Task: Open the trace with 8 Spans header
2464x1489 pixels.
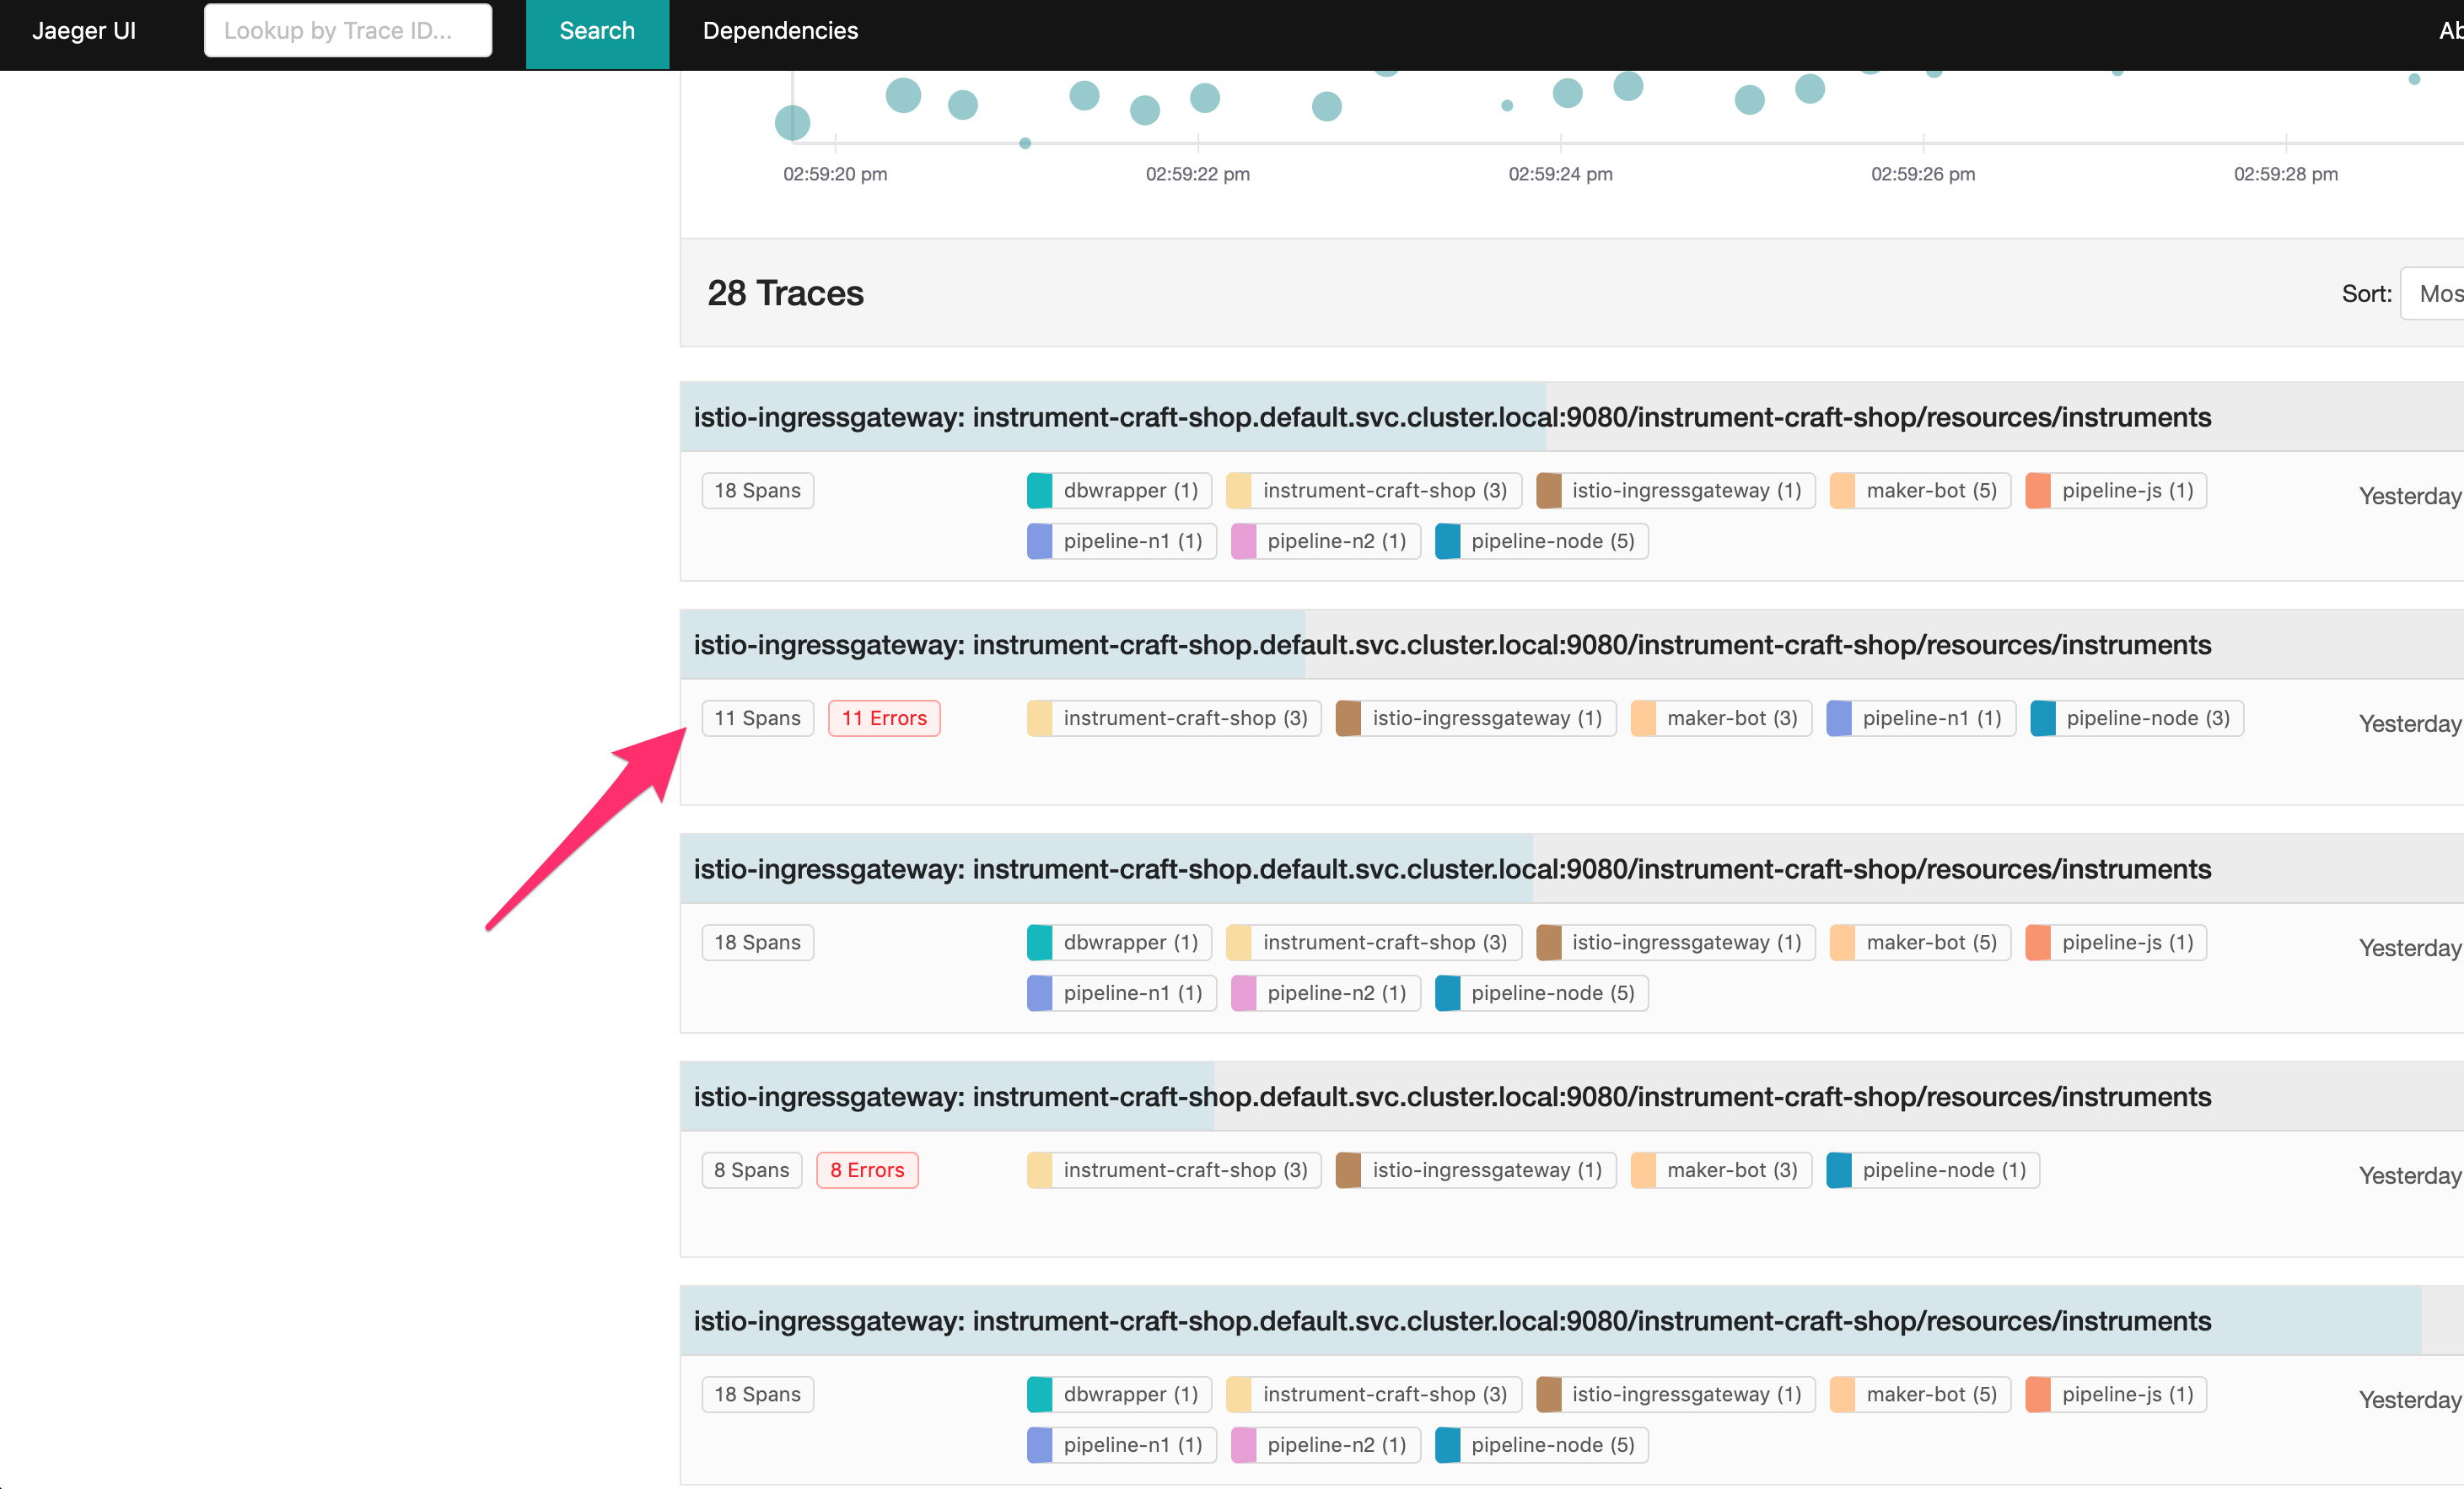Action: [x=1452, y=1097]
